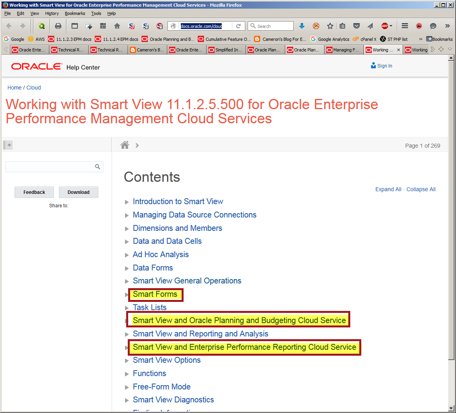Open the Smart Forms link
This screenshot has height=413, width=456.
pyautogui.click(x=155, y=294)
